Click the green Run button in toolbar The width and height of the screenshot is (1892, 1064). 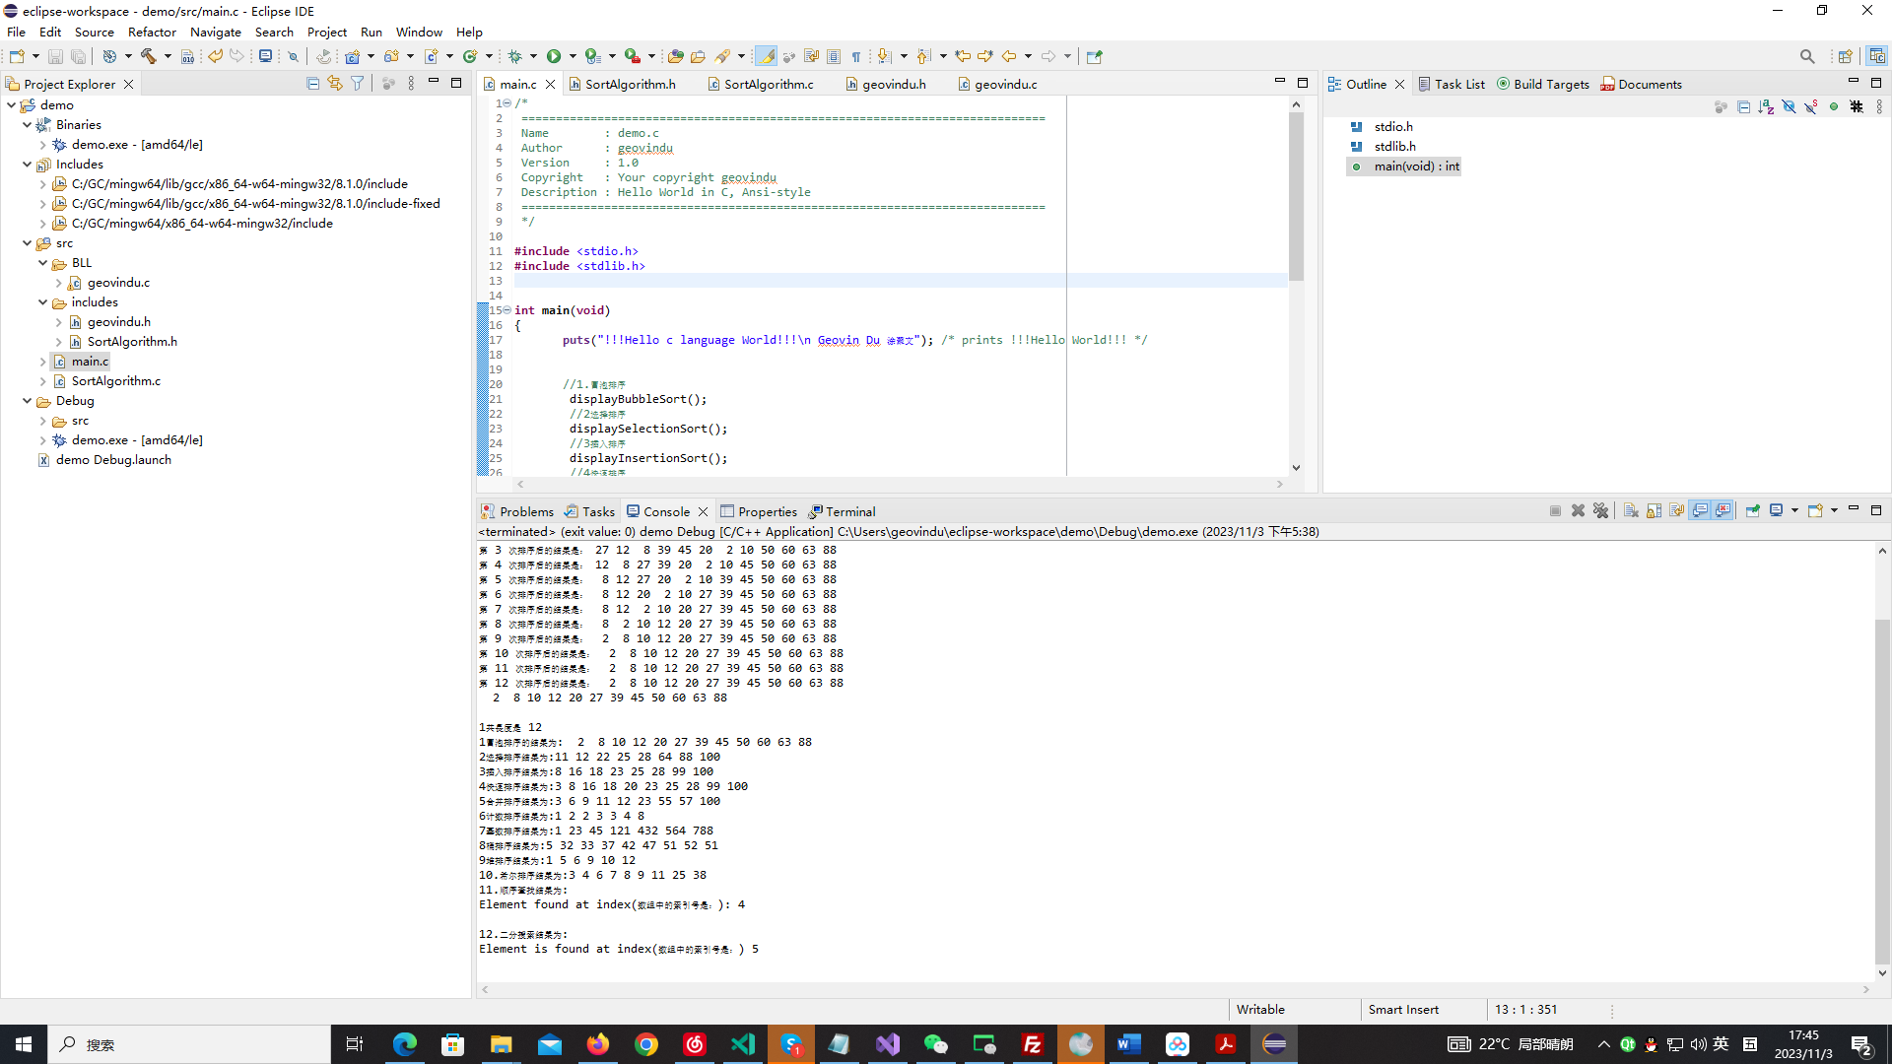click(554, 56)
